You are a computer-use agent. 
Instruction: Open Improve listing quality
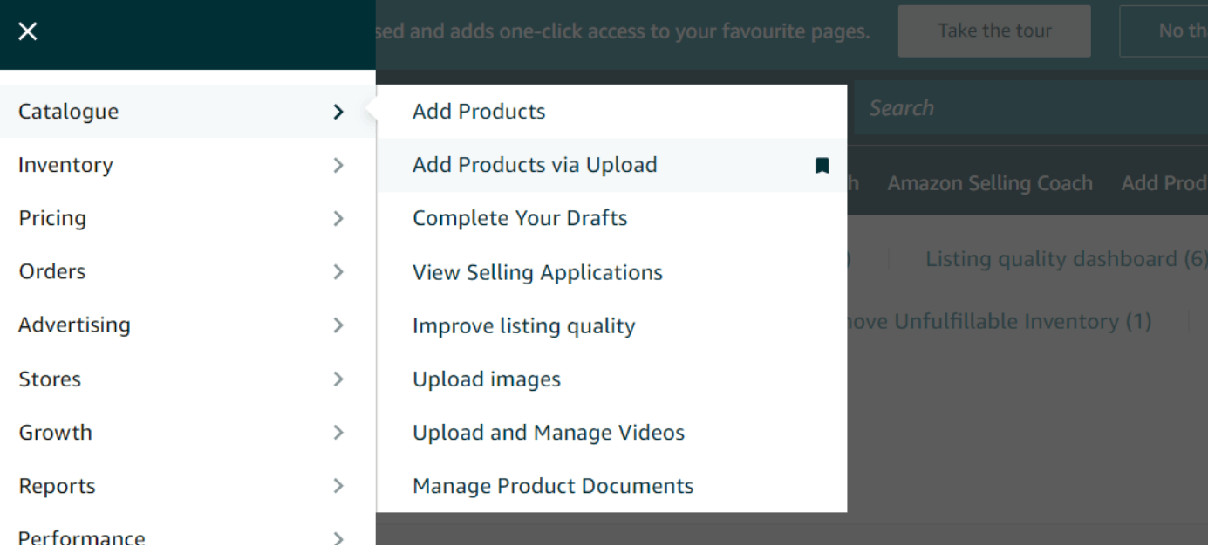coord(523,325)
